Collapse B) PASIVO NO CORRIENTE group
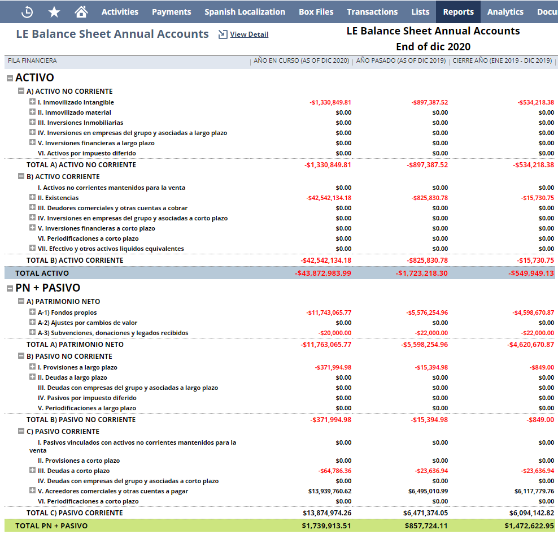The width and height of the screenshot is (558, 534). (21, 356)
